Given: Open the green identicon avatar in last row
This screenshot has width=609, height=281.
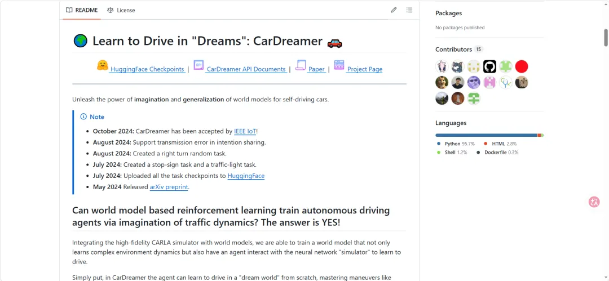Looking at the screenshot, I should 474,99.
